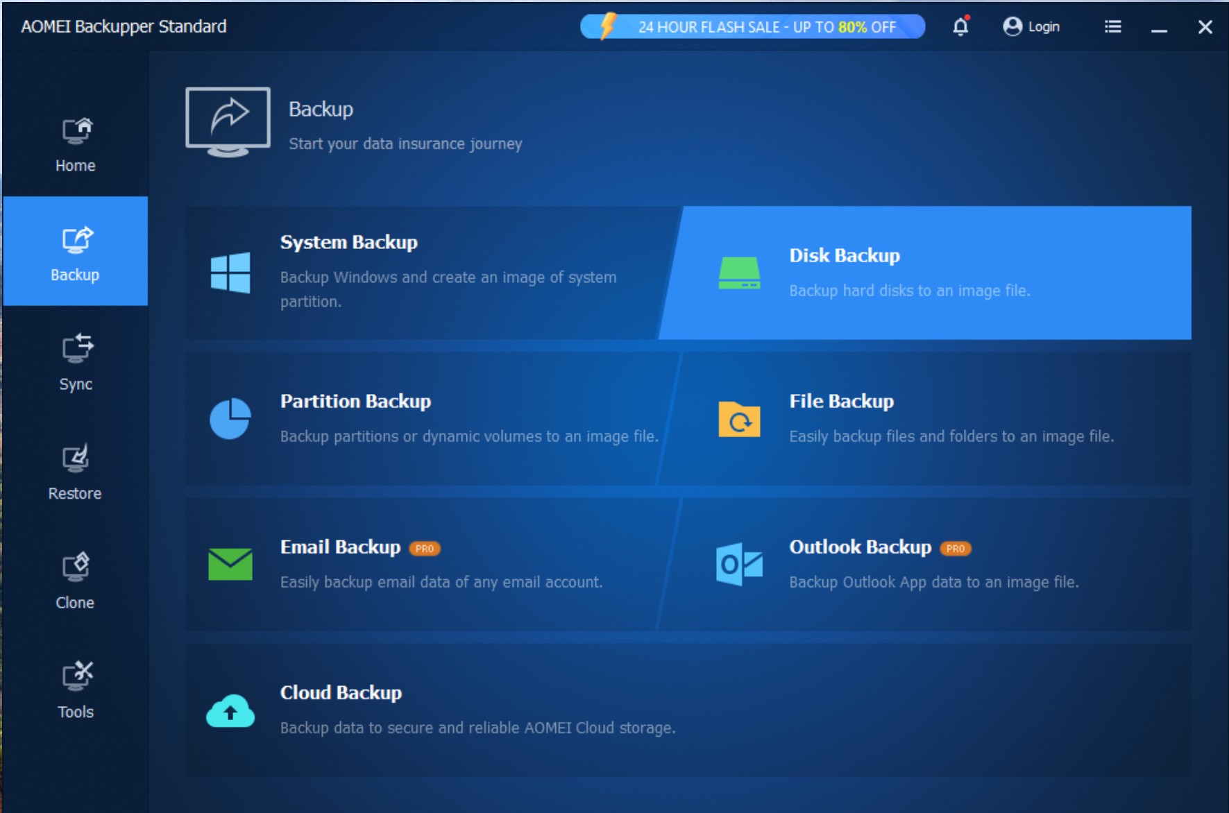Choose Cloud Backup title
Viewport: 1229px width, 813px height.
341,692
